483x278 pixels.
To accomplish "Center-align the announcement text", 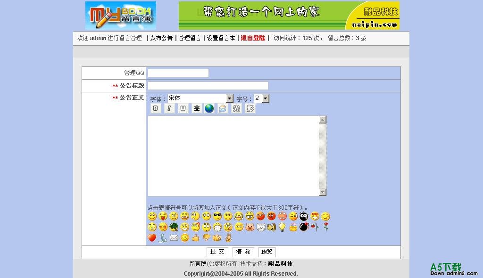I will (197, 108).
